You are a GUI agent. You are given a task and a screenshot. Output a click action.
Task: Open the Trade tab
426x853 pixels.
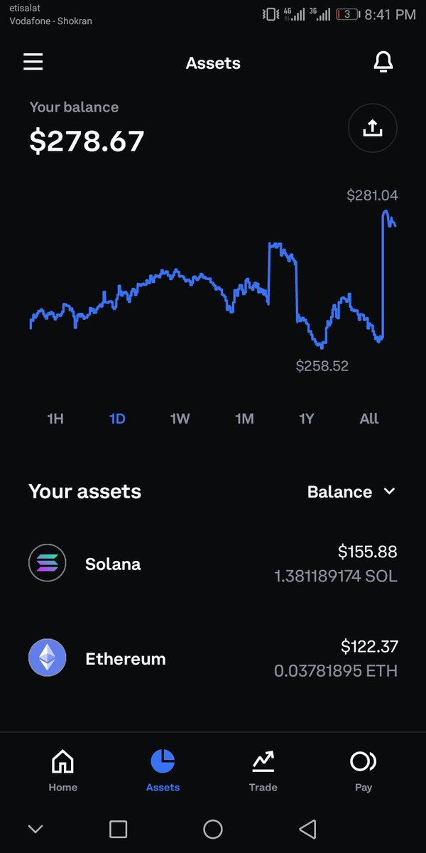263,770
